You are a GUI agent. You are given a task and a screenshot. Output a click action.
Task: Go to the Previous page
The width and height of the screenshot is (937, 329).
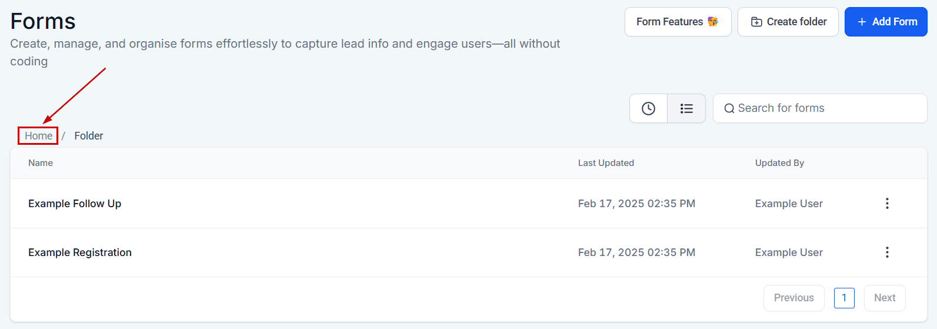coord(793,298)
